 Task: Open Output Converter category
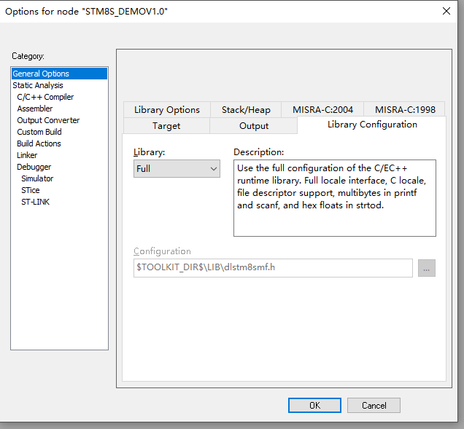point(48,120)
